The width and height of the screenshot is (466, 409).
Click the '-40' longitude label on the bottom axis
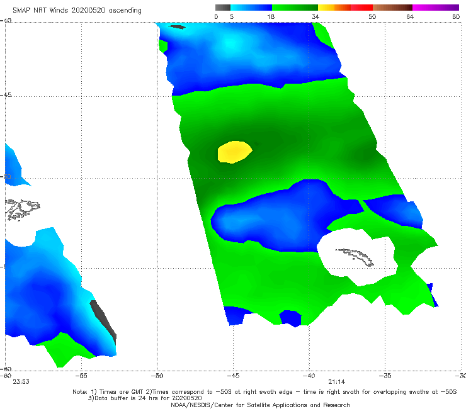(x=309, y=376)
